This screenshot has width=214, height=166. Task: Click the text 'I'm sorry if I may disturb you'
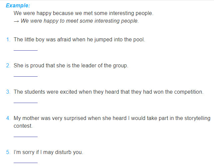pyautogui.click(x=49, y=152)
